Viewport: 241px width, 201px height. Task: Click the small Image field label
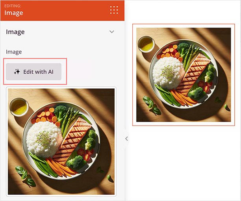click(14, 52)
